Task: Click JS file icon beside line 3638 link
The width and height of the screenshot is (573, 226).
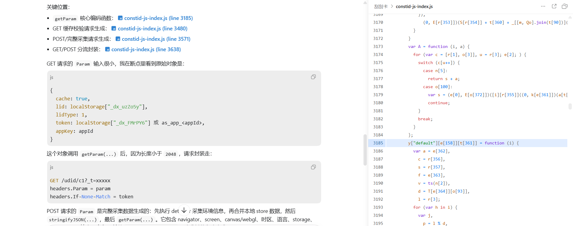Action: 107,49
